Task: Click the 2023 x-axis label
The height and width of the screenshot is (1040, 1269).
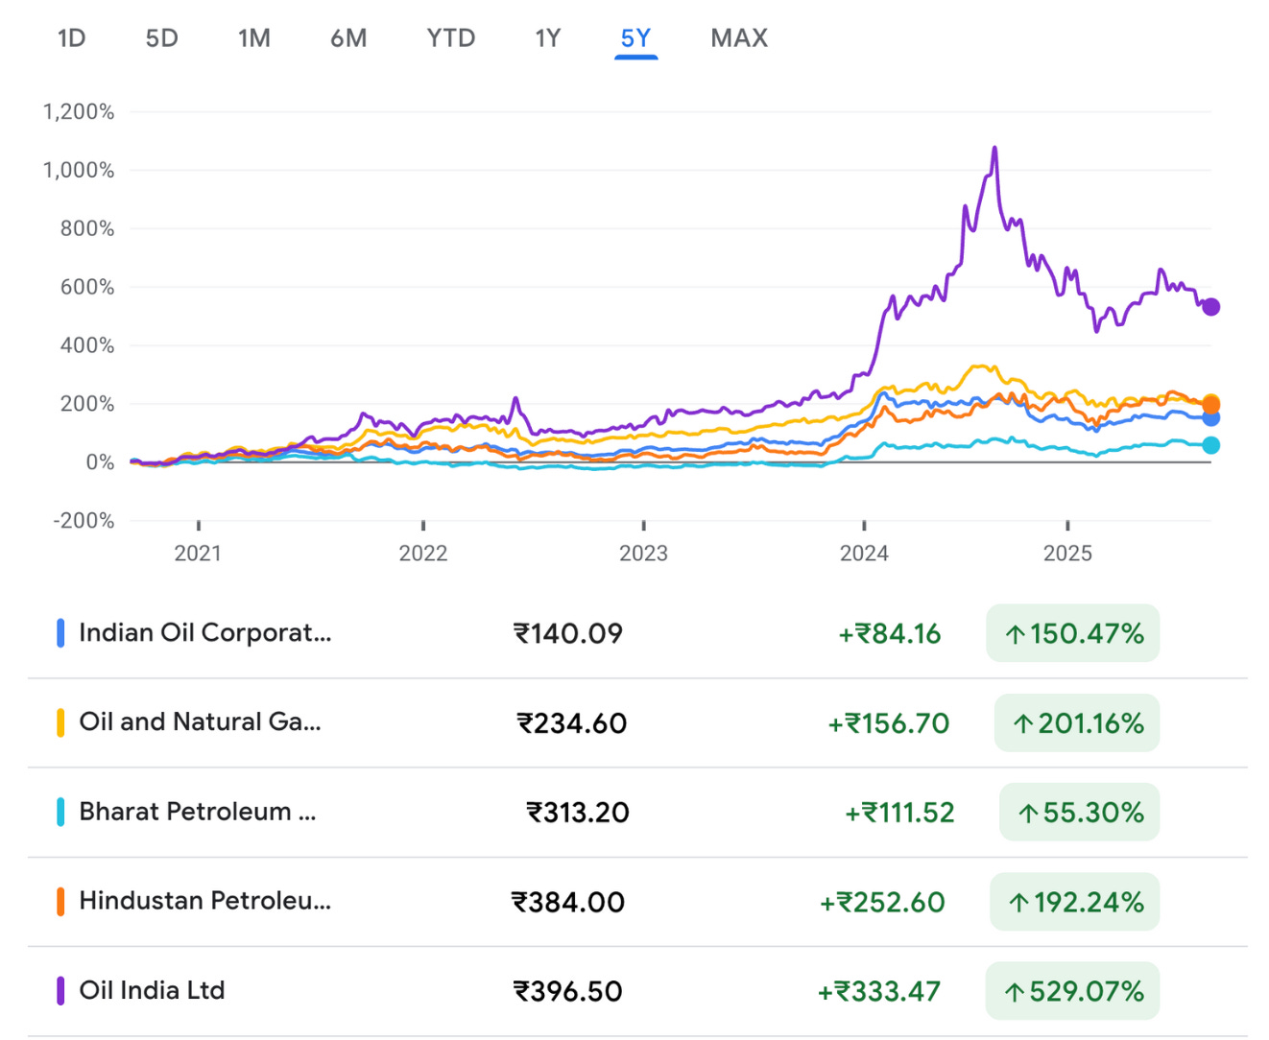Action: pyautogui.click(x=643, y=554)
